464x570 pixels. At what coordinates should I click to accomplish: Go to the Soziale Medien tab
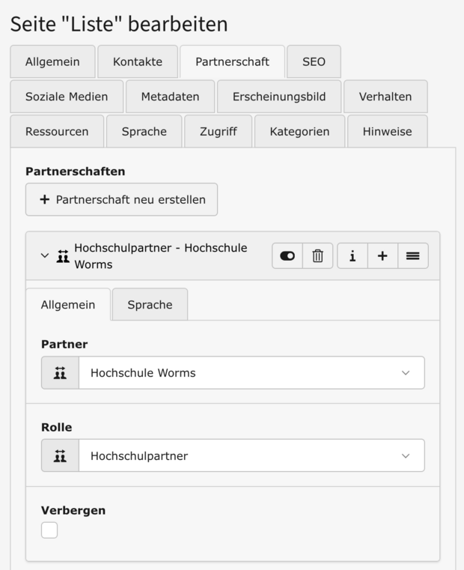click(67, 97)
